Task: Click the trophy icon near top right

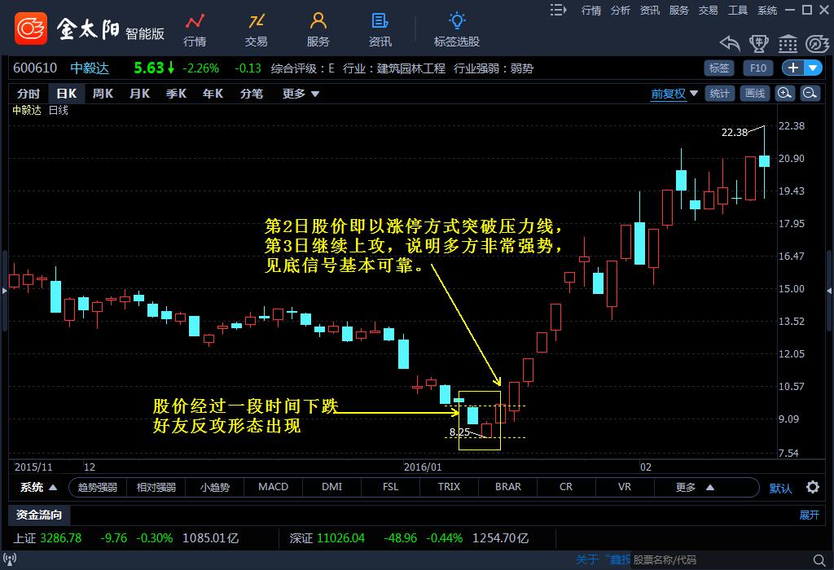Action: (x=759, y=43)
